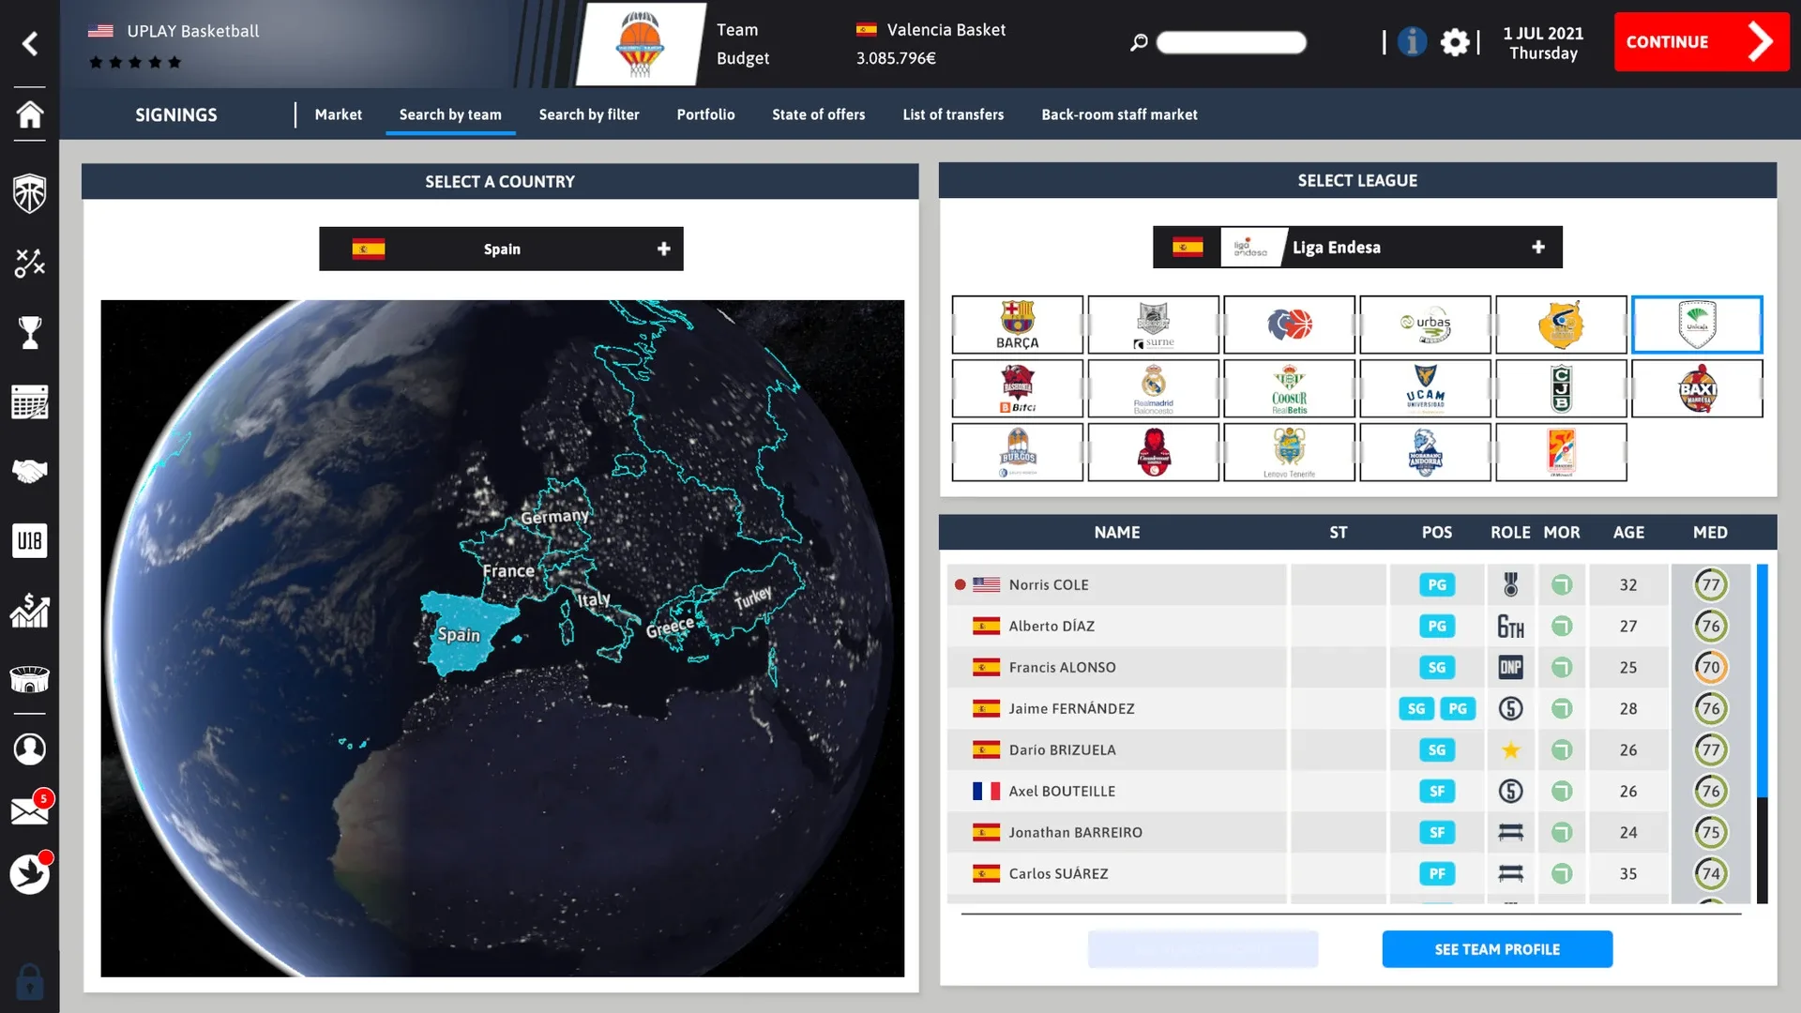The height and width of the screenshot is (1013, 1801).
Task: Open the settings gear icon
Action: click(1454, 42)
